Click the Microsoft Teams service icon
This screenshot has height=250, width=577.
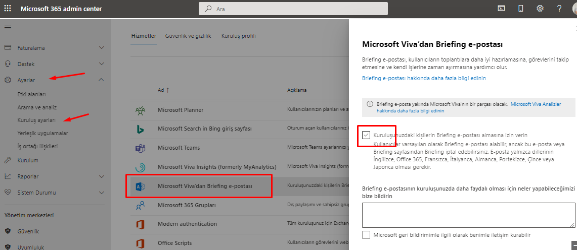click(x=140, y=148)
